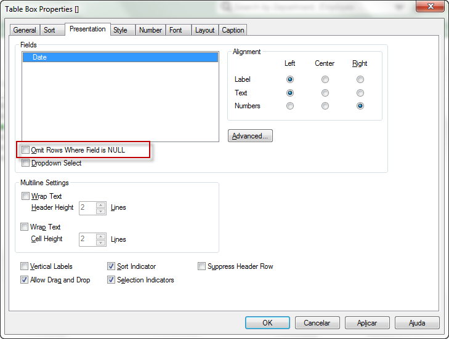Open the Sort tab
This screenshot has height=339, width=449.
52,30
